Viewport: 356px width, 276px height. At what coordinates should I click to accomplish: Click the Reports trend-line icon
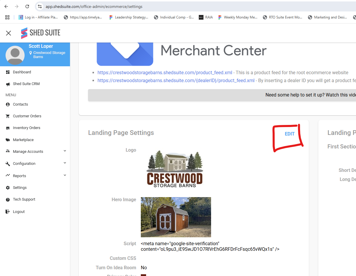[8, 176]
